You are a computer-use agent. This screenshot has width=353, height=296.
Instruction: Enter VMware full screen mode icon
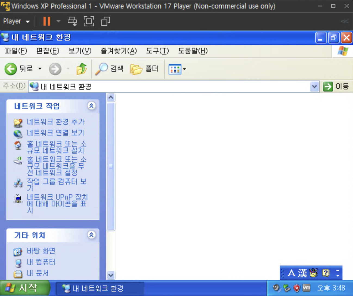click(x=89, y=21)
